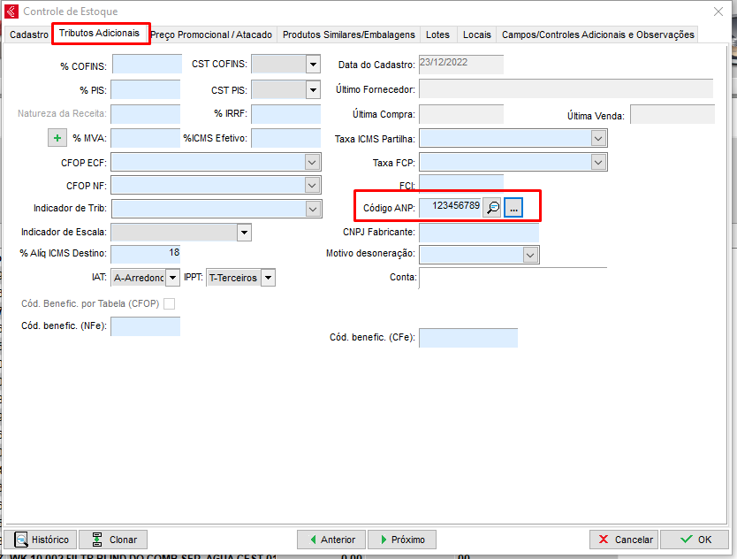Go to the previous record with Anterior
The height and width of the screenshot is (559, 737).
point(331,540)
